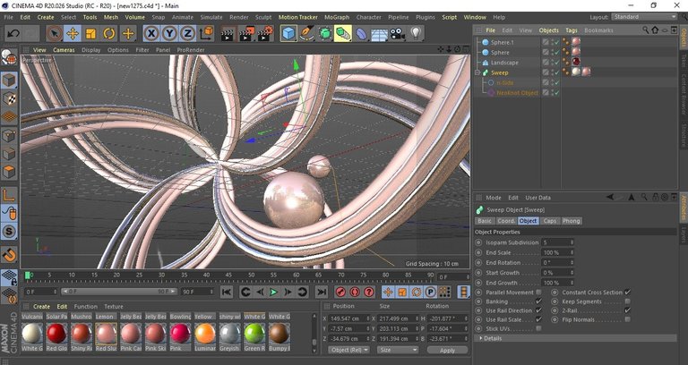
Task: Open the Camera object icon
Action: (398, 33)
